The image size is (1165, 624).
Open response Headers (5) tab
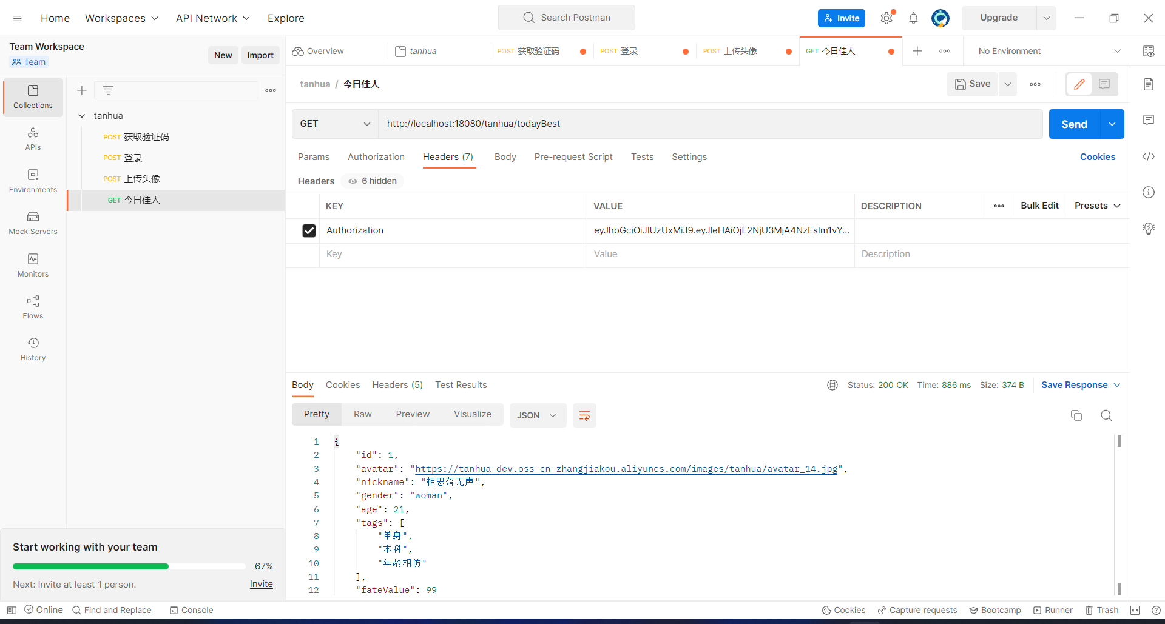(x=397, y=385)
